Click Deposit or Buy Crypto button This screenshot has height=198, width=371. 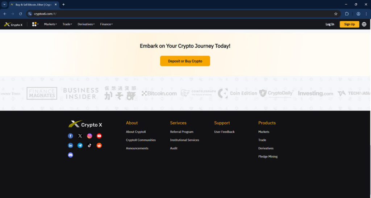coord(185,61)
